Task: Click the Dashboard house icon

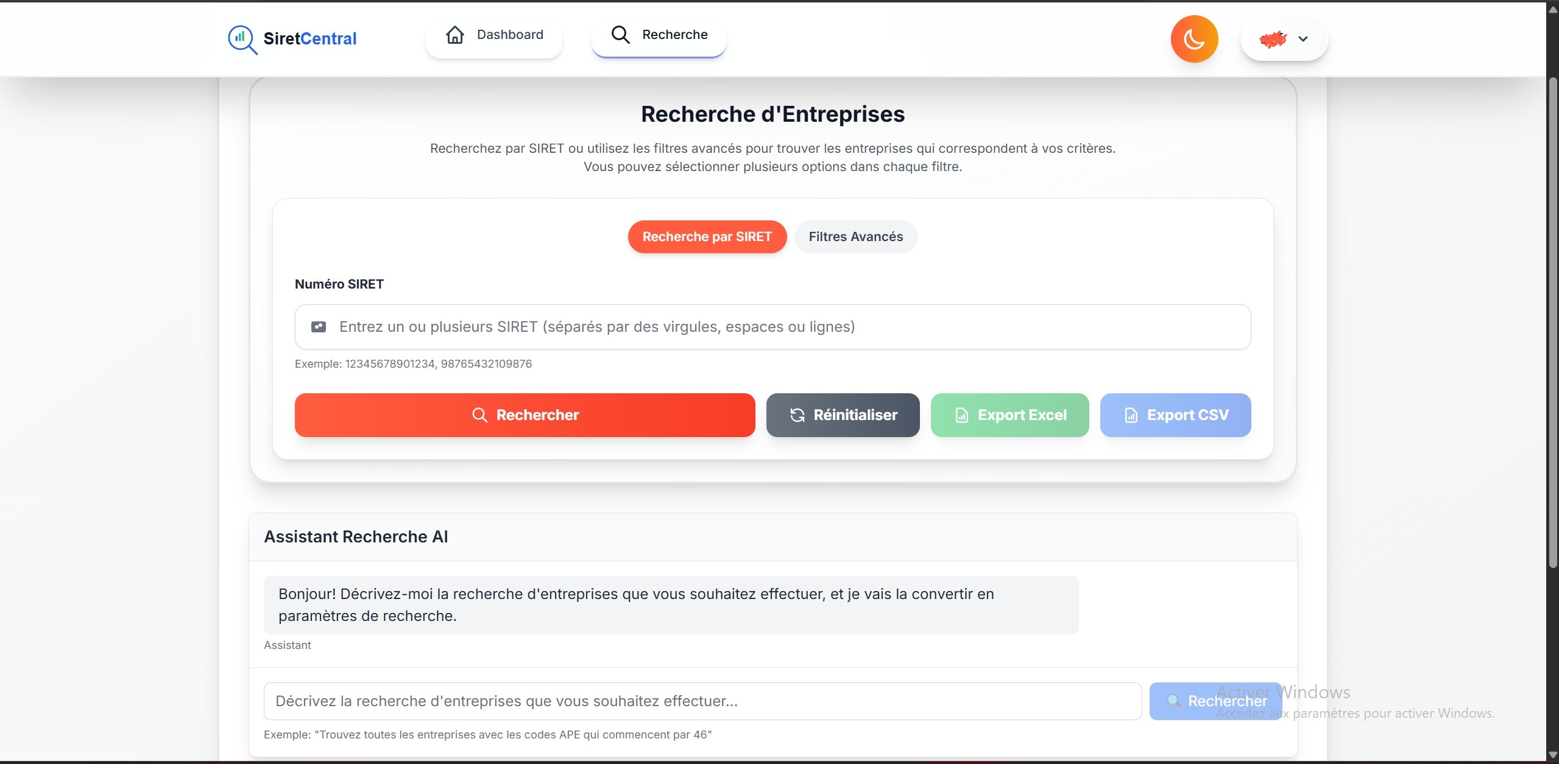Action: coord(454,35)
